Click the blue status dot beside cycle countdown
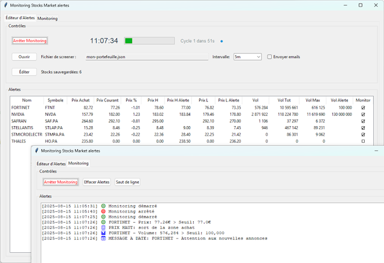This screenshot has height=263, width=384. [x=221, y=41]
